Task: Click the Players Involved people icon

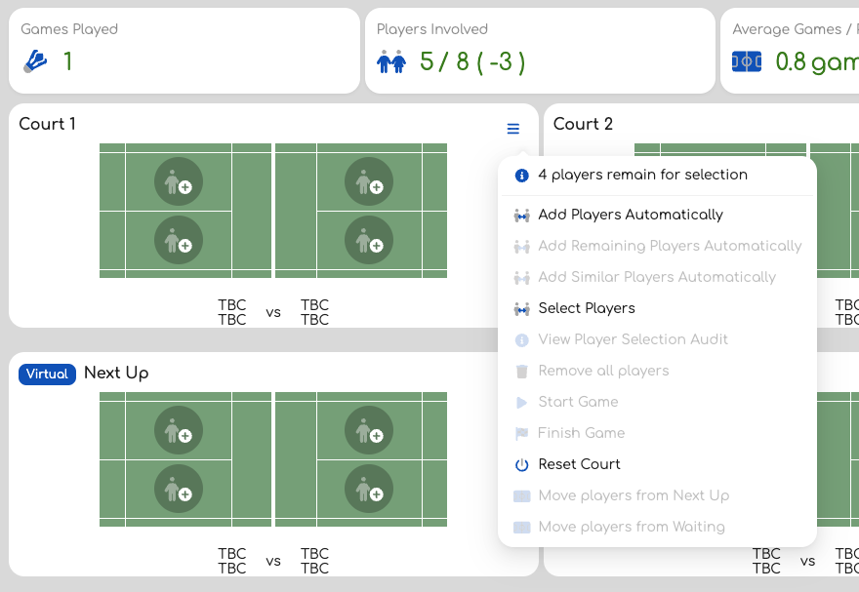Action: pyautogui.click(x=391, y=62)
